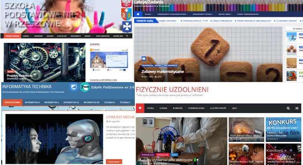
Task: Click the blue monitor icon in Informatyka Technika header
Action: pyautogui.click(x=74, y=87)
